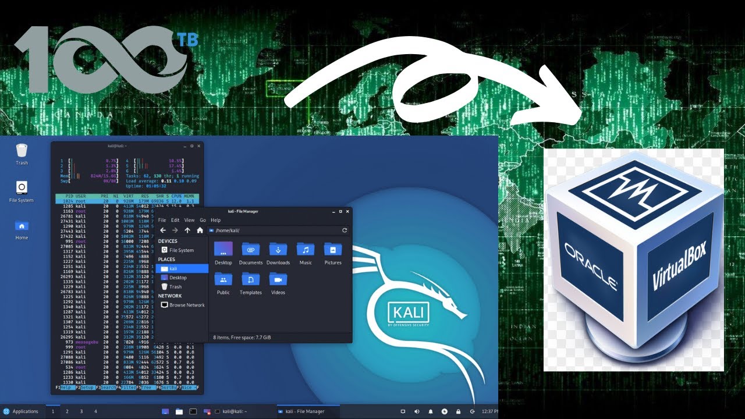Select Browse Network in sidebar
The height and width of the screenshot is (419, 745).
(x=182, y=305)
